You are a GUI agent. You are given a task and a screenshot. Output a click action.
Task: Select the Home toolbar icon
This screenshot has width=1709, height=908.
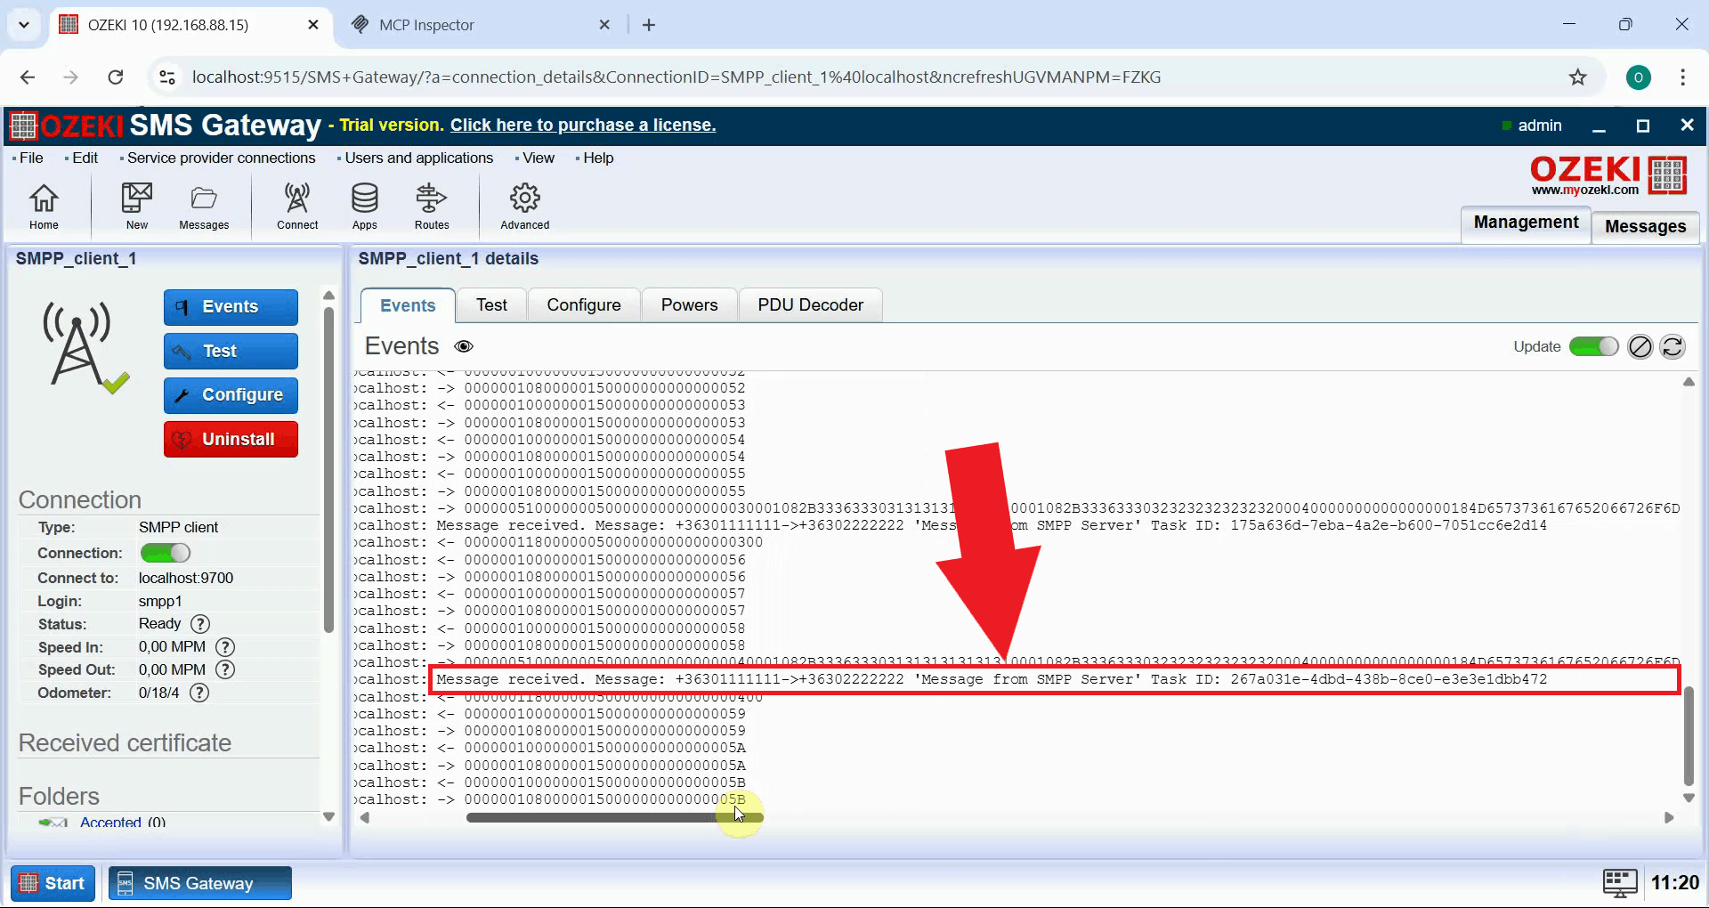[x=43, y=206]
